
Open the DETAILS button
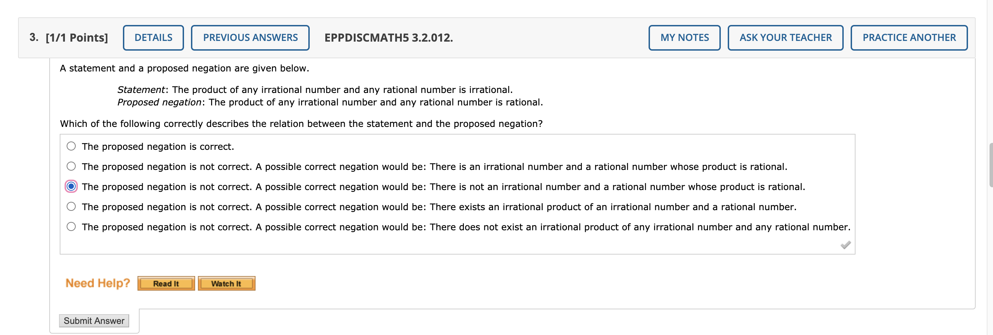[x=153, y=38]
